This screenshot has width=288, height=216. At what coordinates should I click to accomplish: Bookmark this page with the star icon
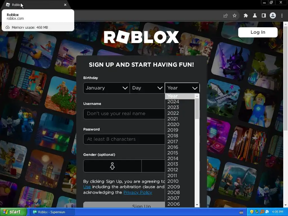pyautogui.click(x=235, y=16)
